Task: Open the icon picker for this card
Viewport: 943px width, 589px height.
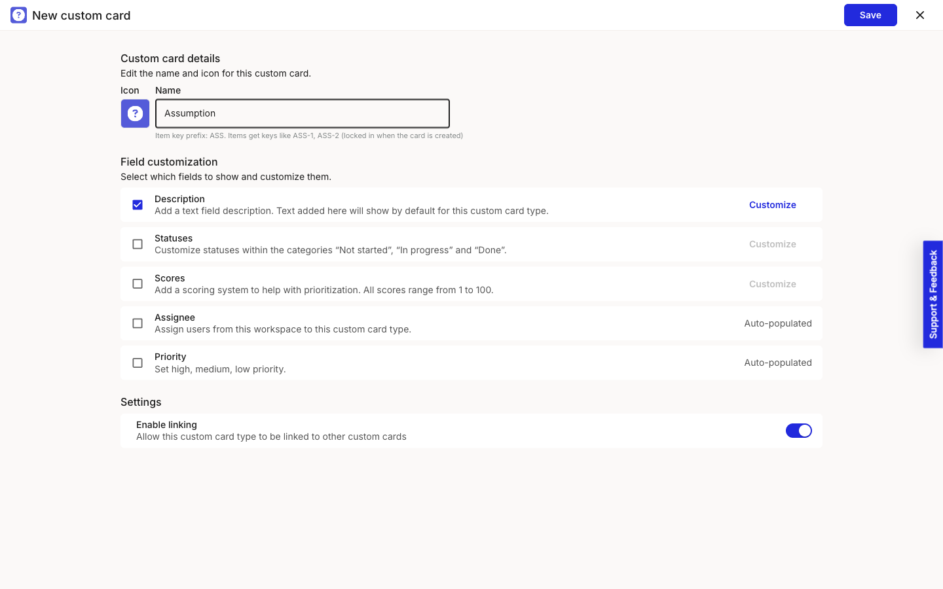Action: click(x=135, y=113)
